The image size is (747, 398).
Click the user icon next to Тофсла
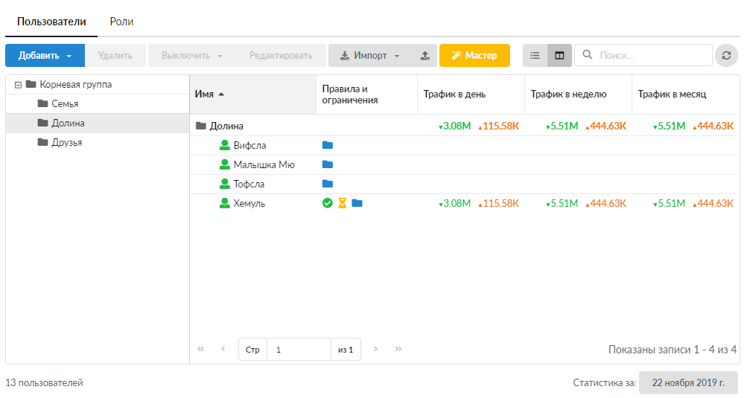point(225,184)
